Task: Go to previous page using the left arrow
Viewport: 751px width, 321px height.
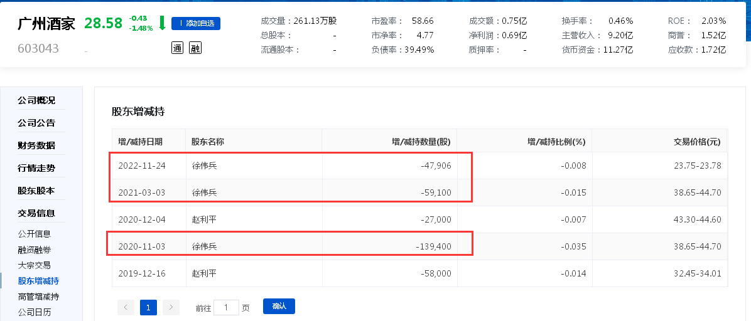Action: [126, 307]
